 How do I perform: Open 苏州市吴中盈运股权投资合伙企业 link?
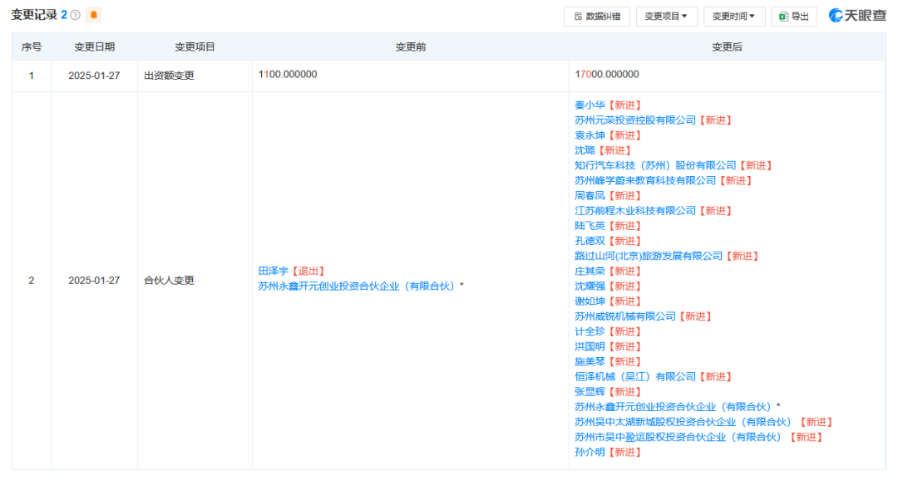678,437
